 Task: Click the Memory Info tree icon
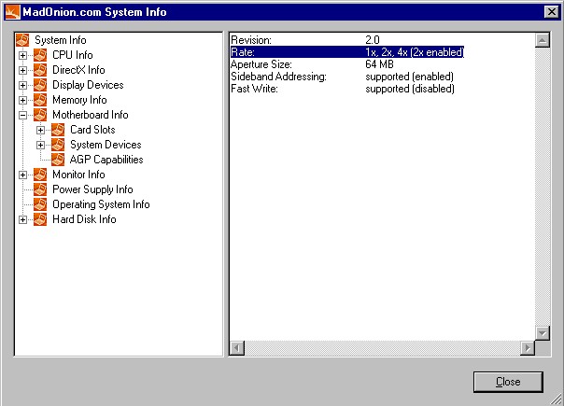[x=40, y=100]
